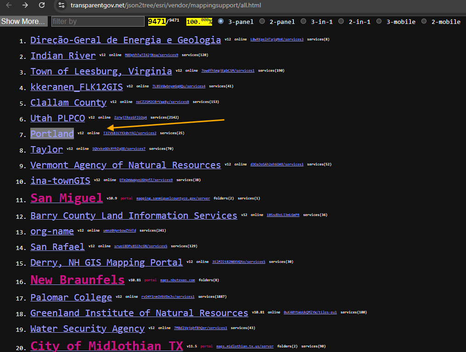466x352 pixels.
Task: Focus the browser address bar URL
Action: 166,6
